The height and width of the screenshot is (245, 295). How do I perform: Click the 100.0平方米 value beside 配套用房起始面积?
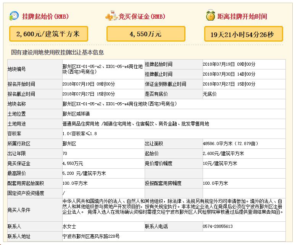[75, 184]
